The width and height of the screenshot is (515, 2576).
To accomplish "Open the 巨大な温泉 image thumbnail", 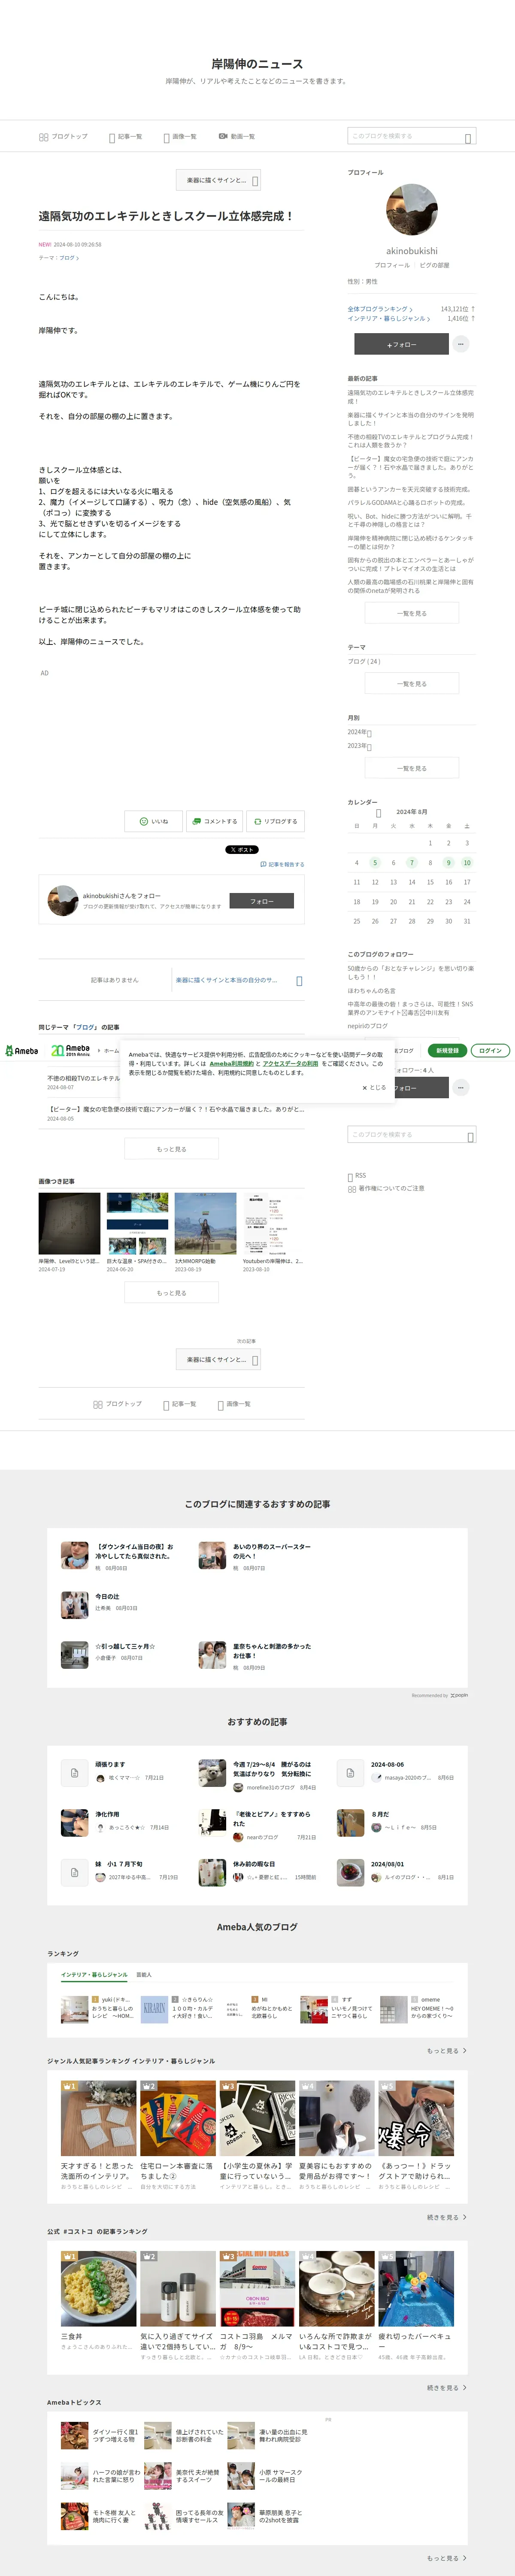I will (x=137, y=1223).
